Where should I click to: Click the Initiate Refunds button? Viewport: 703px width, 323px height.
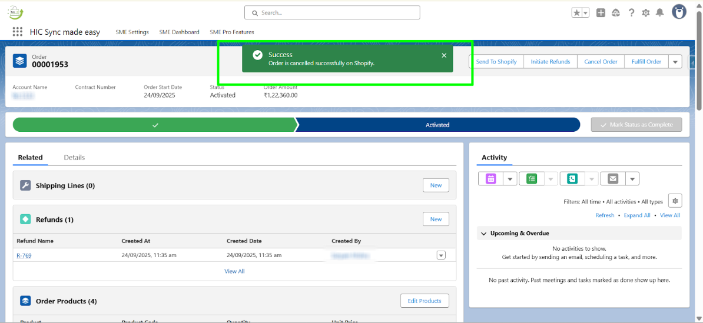pyautogui.click(x=551, y=62)
